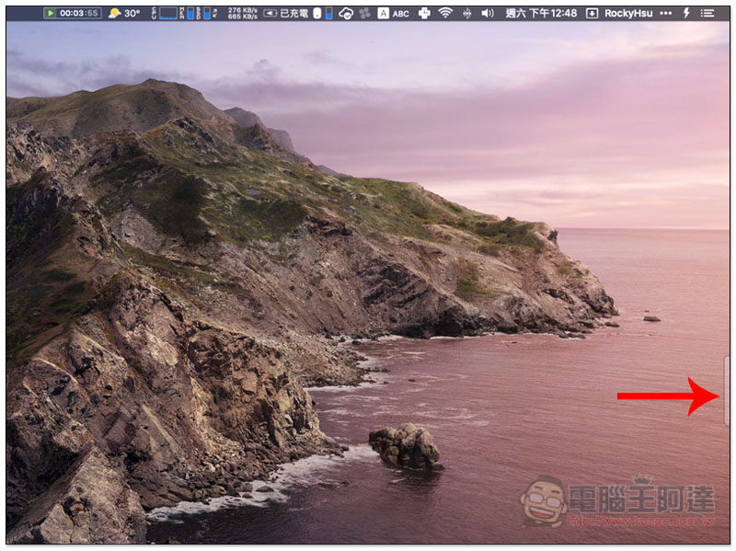Click the download tray icon beside clock

click(592, 13)
